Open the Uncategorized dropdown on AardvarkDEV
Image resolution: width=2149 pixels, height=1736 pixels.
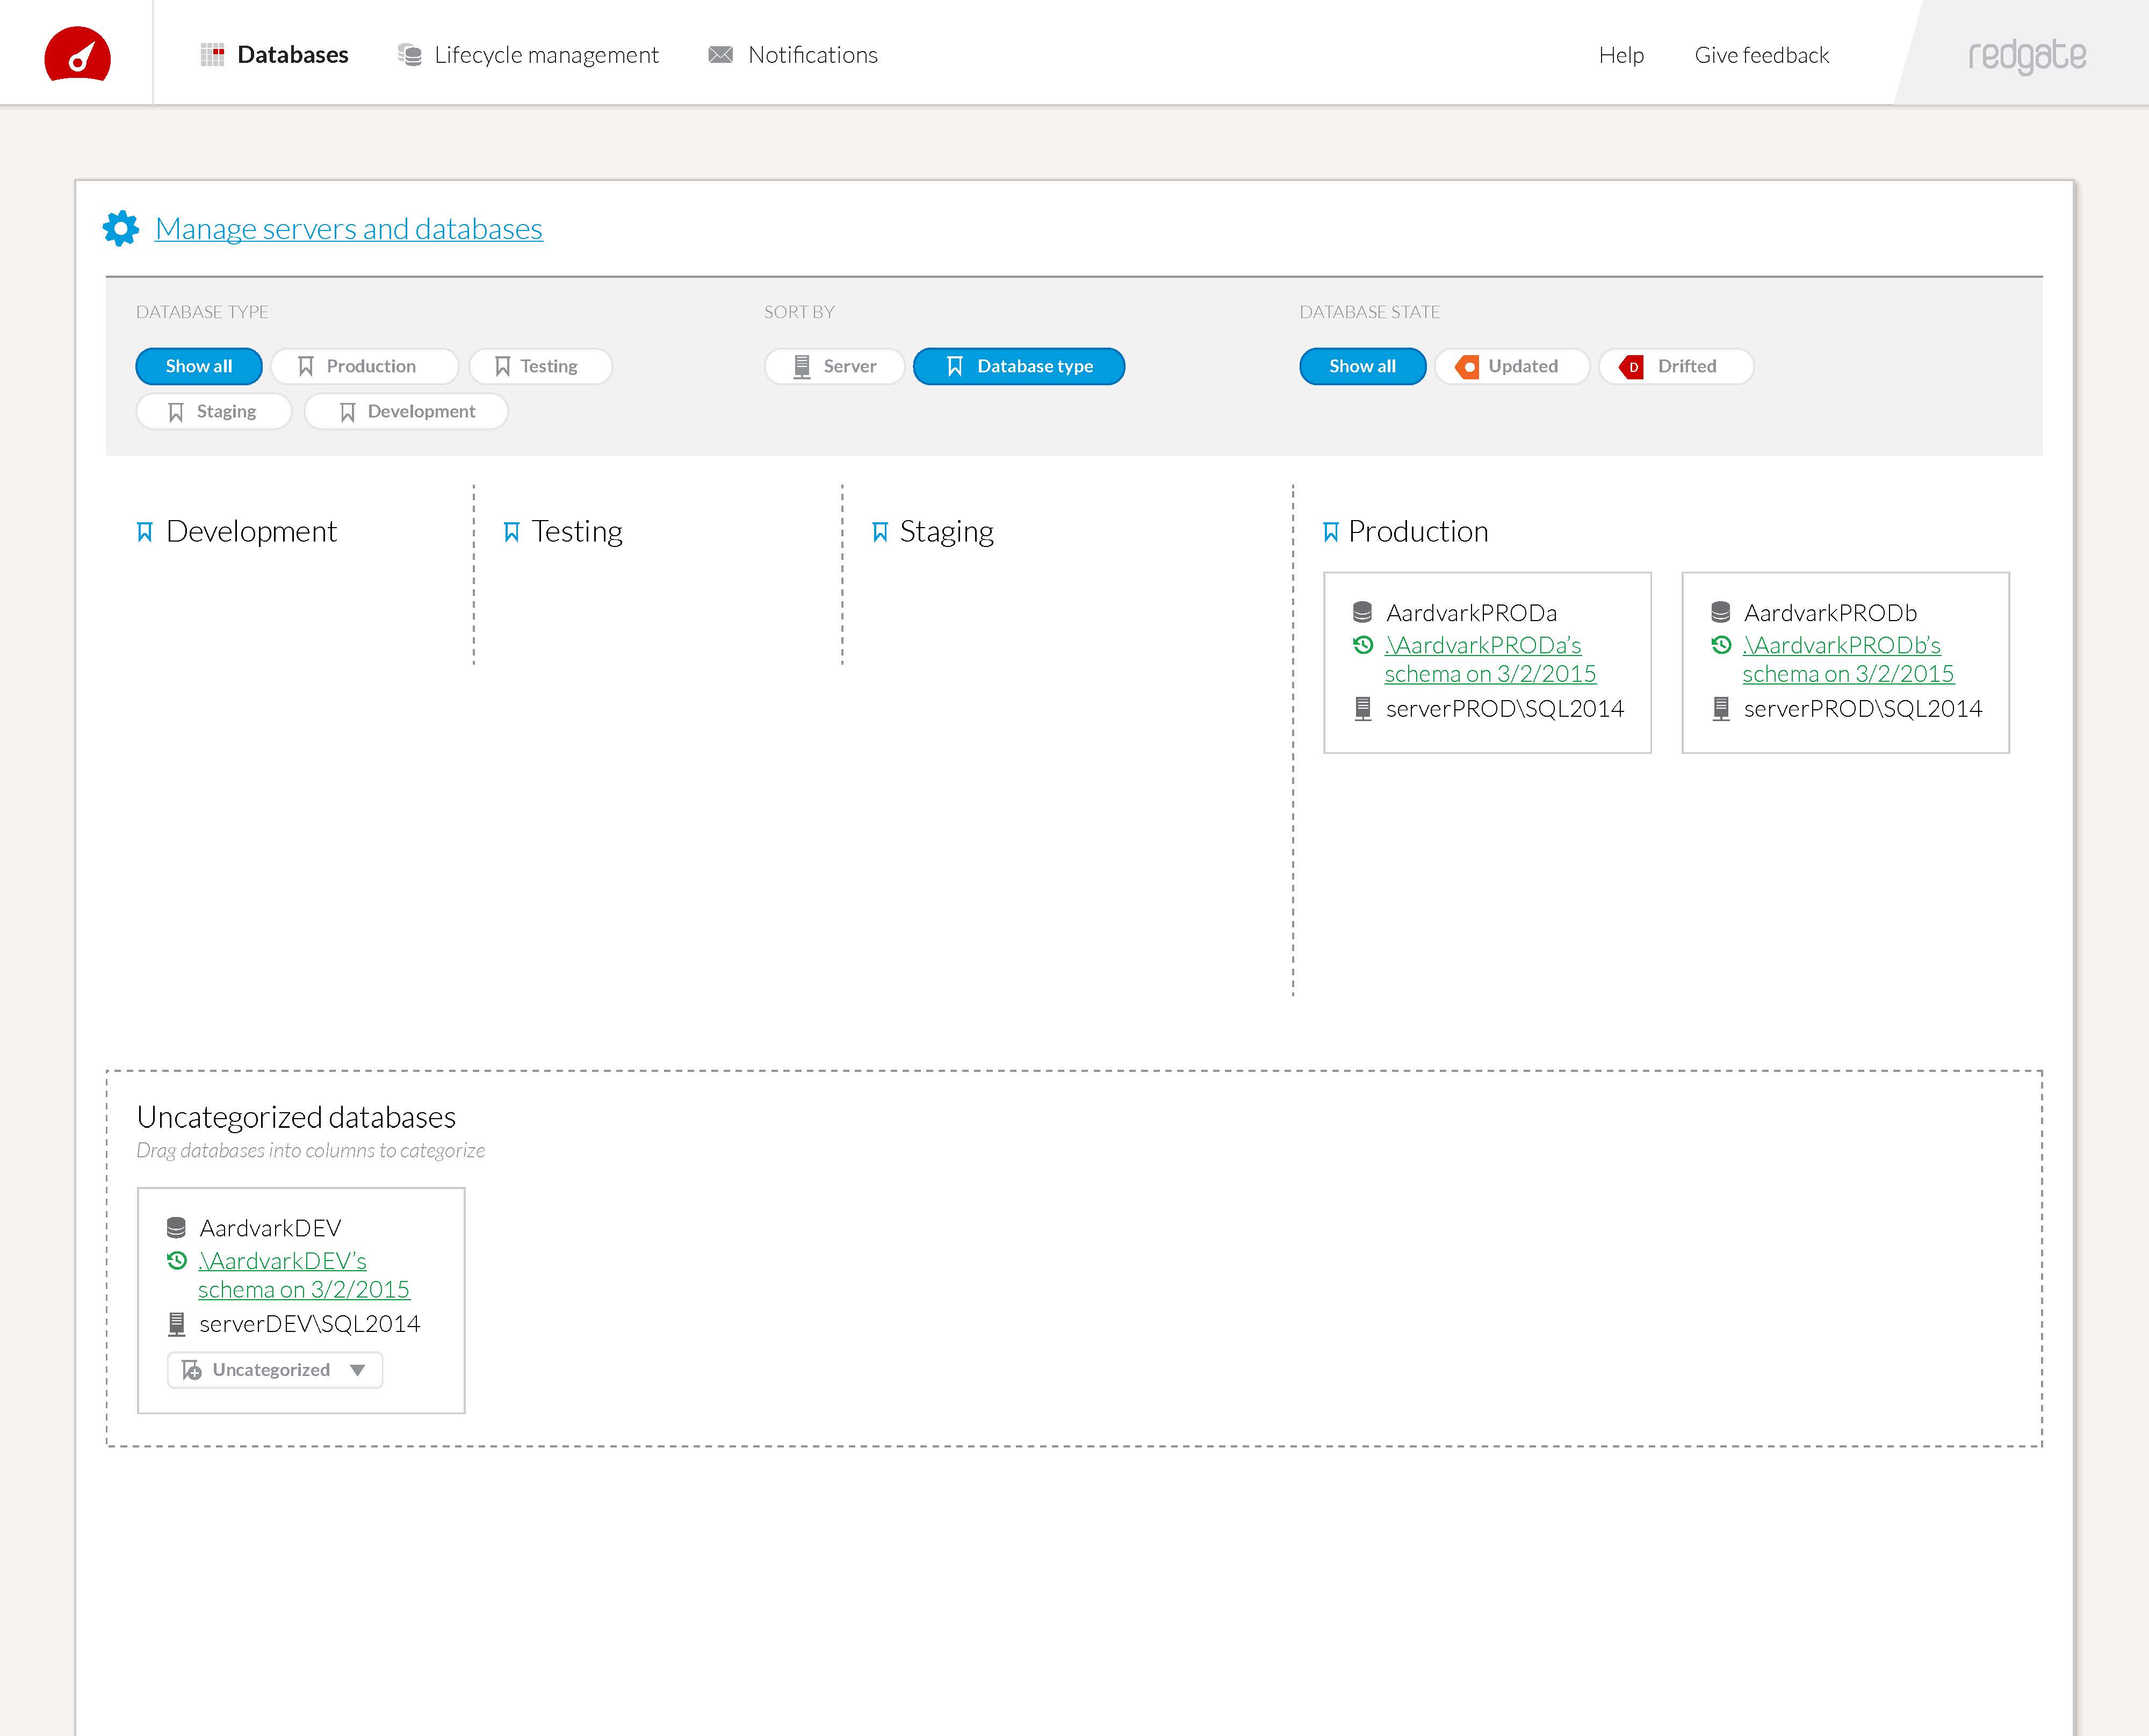pyautogui.click(x=275, y=1369)
